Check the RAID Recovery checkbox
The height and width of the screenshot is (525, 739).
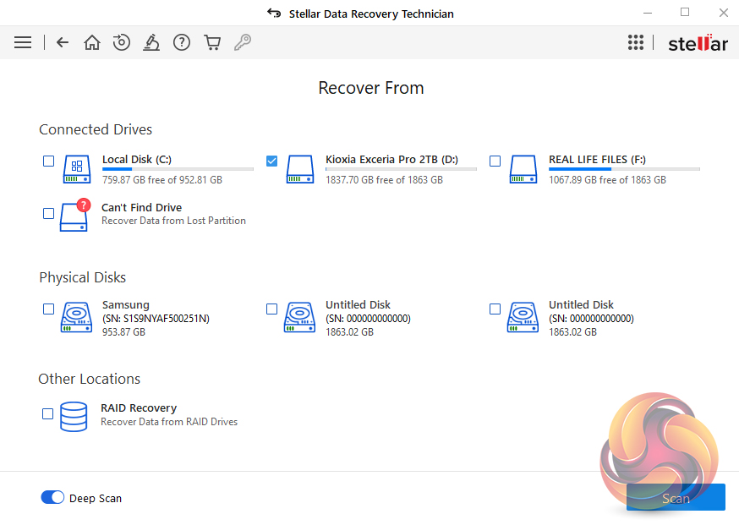47,413
